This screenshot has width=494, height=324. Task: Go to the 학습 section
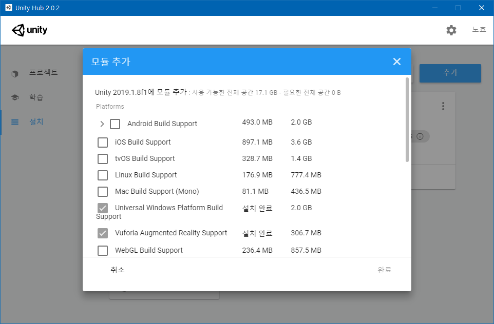pos(36,97)
